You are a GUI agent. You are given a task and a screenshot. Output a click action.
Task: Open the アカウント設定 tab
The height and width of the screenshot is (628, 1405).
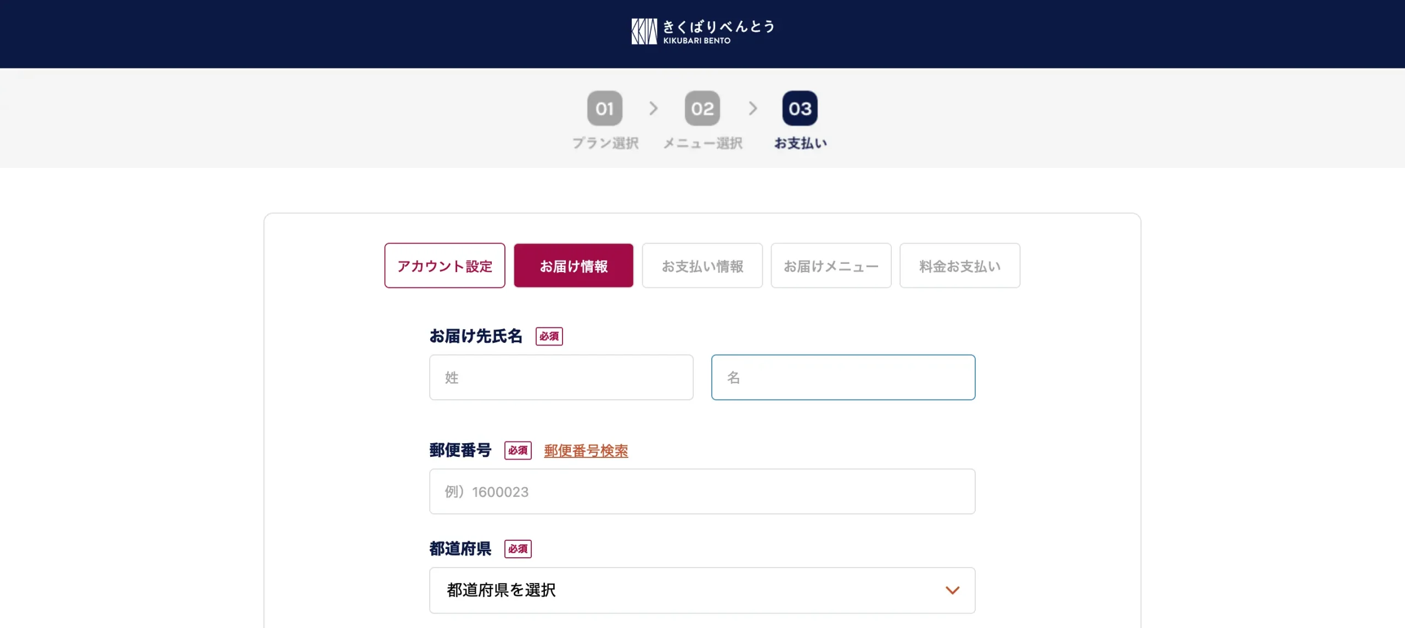pyautogui.click(x=445, y=265)
